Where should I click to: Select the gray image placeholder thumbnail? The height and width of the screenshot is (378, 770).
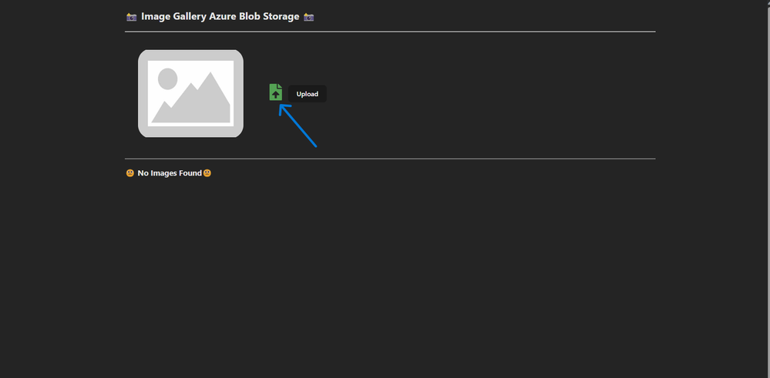[x=190, y=93]
